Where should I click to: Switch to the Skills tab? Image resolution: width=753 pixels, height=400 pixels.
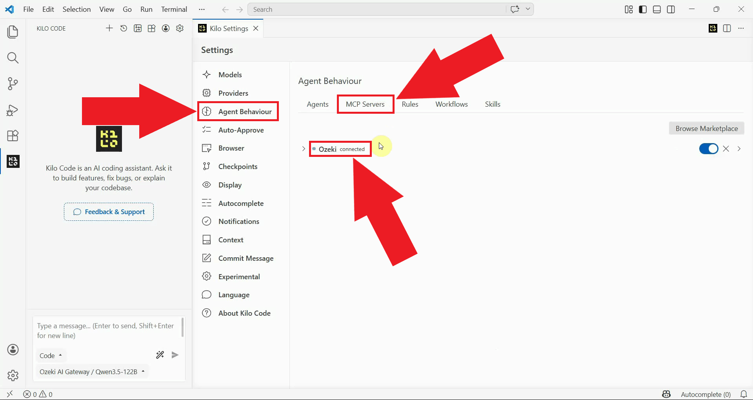coord(493,104)
